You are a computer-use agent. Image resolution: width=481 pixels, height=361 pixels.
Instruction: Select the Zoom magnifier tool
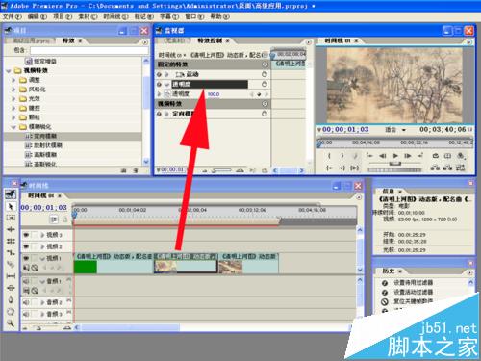tap(11, 322)
